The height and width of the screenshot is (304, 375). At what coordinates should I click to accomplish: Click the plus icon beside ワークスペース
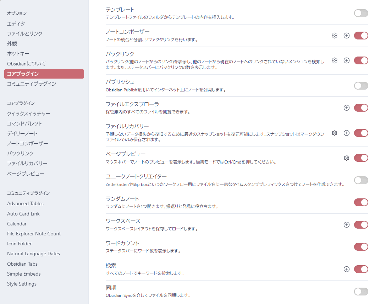(x=347, y=225)
